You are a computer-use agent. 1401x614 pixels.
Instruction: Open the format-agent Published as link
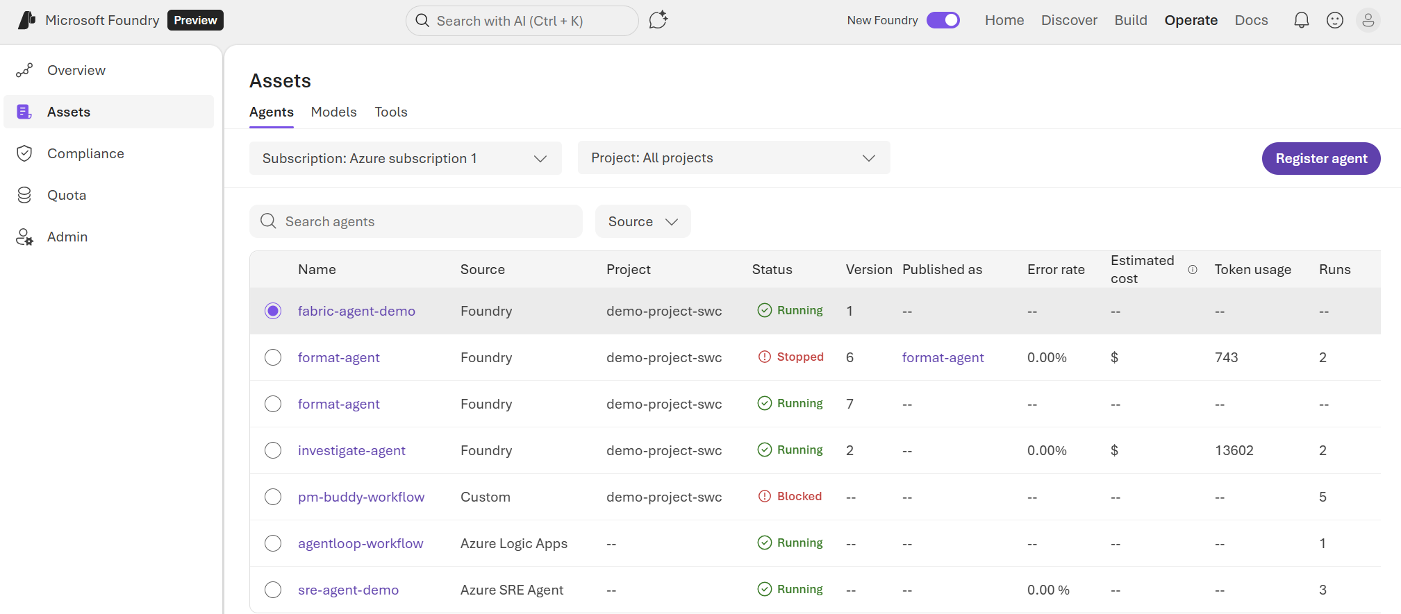pos(943,357)
